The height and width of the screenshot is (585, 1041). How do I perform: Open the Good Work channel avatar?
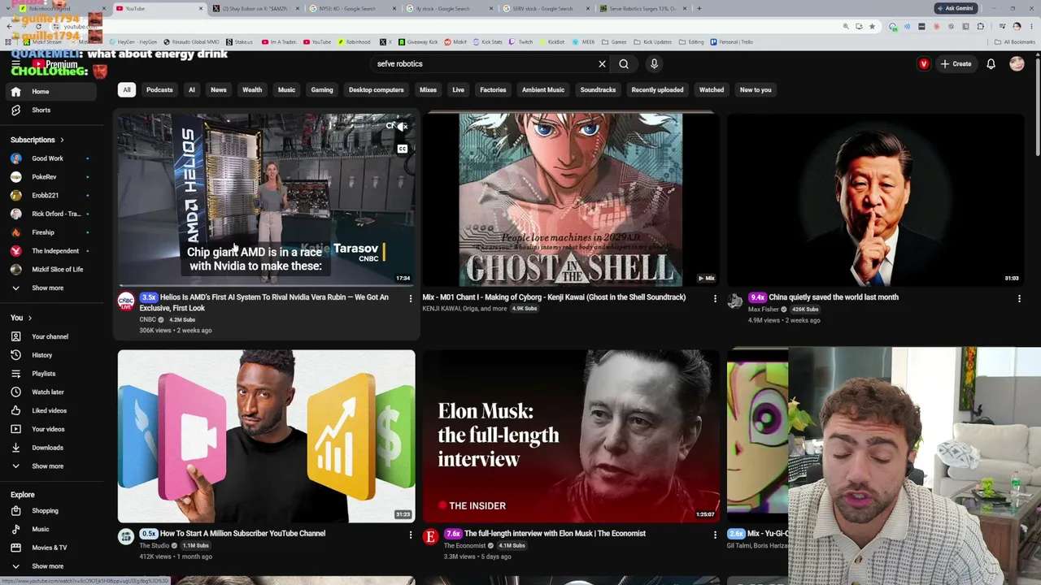tap(15, 158)
